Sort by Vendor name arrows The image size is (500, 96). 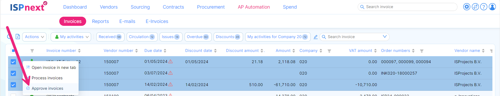[483, 51]
